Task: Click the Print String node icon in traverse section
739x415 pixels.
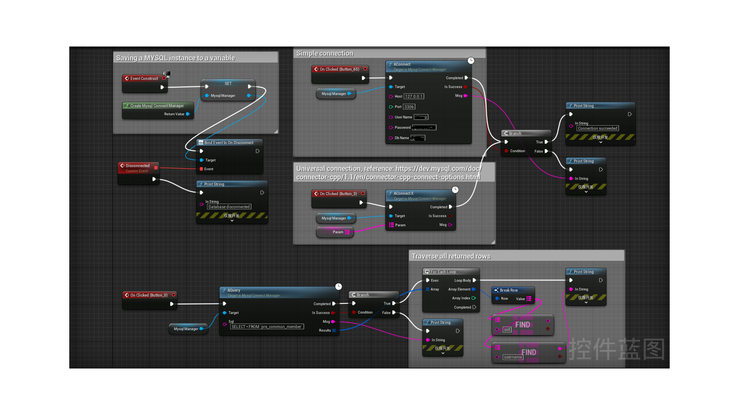Action: (x=571, y=271)
